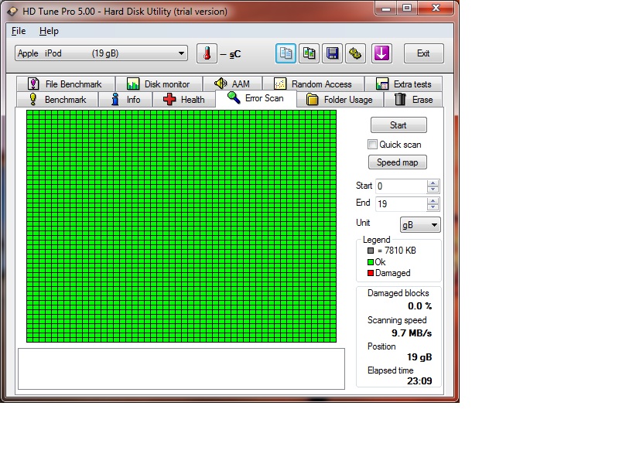This screenshot has height=464, width=619.
Task: Open the Help menu
Action: [x=49, y=31]
